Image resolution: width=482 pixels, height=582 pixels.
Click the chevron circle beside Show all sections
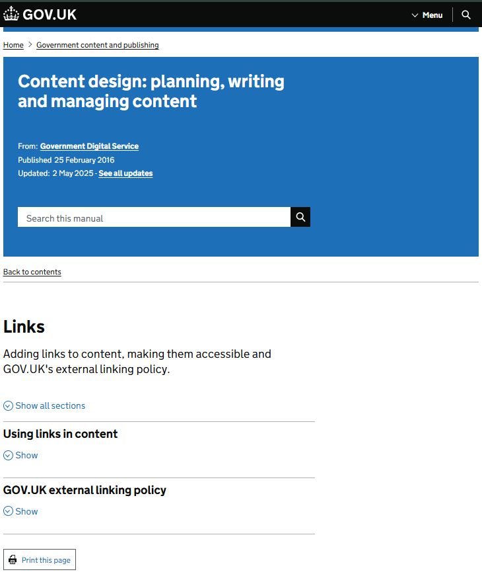7,405
